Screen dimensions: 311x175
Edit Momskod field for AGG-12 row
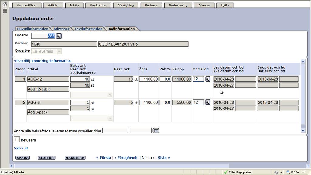click(198, 79)
